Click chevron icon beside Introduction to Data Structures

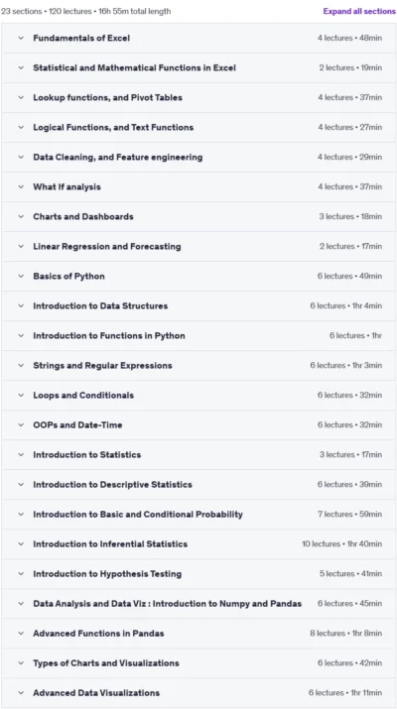click(21, 306)
